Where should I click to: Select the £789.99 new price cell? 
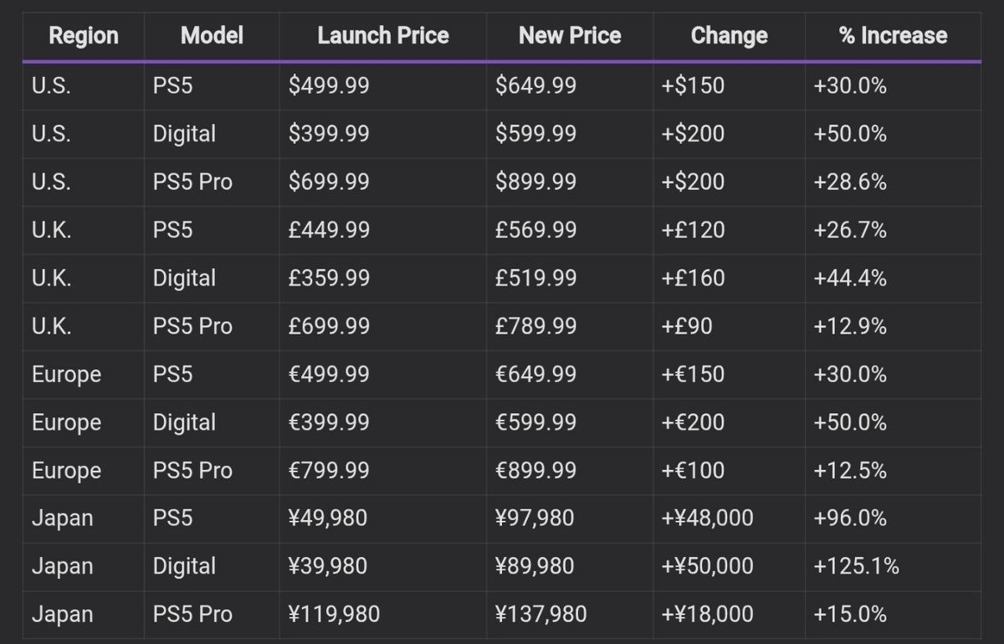pyautogui.click(x=535, y=326)
